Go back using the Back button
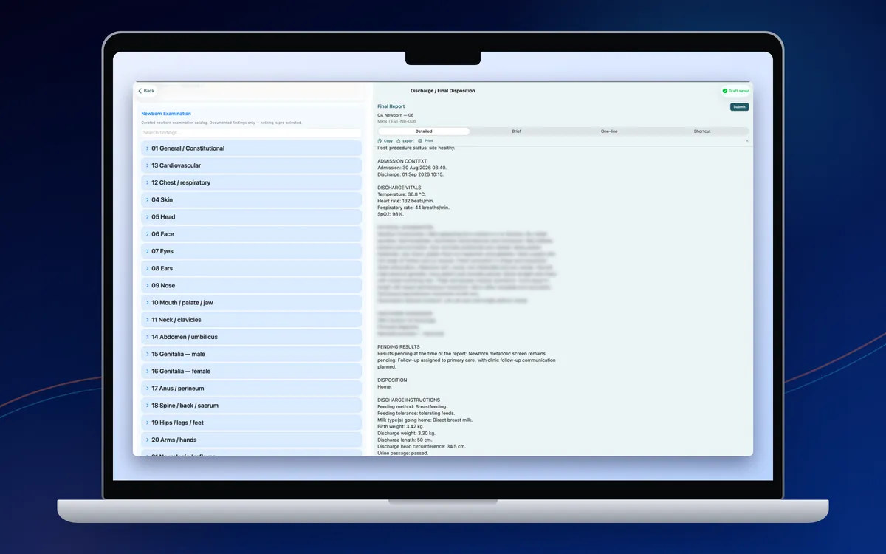Image resolution: width=886 pixels, height=554 pixels. coord(146,91)
